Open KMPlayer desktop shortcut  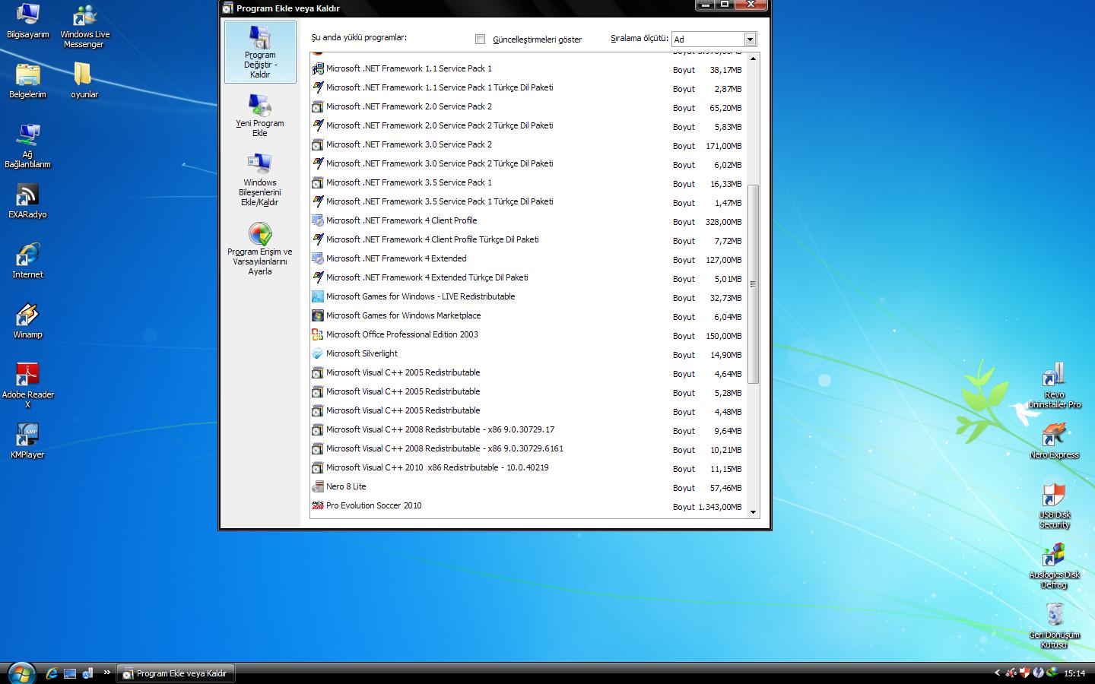(28, 441)
